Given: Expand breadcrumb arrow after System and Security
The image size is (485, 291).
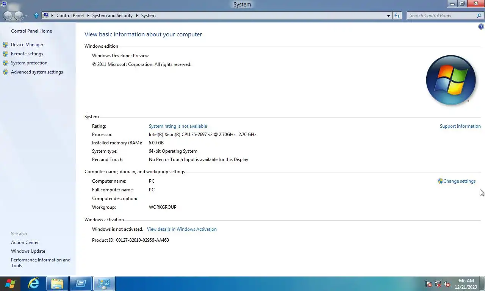Looking at the screenshot, I should 137,16.
